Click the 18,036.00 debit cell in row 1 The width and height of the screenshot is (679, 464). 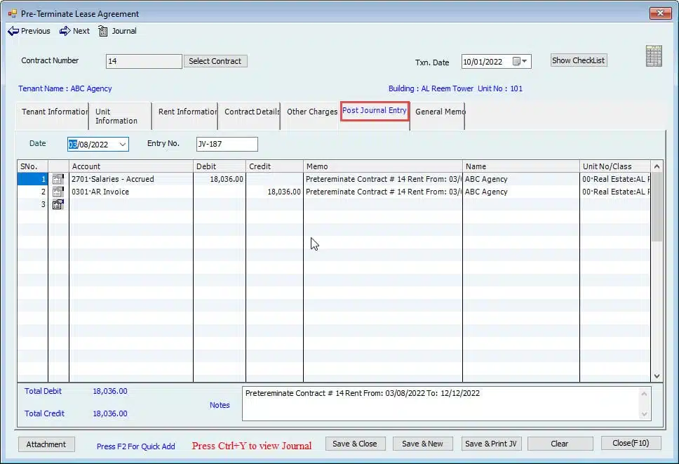[219, 179]
